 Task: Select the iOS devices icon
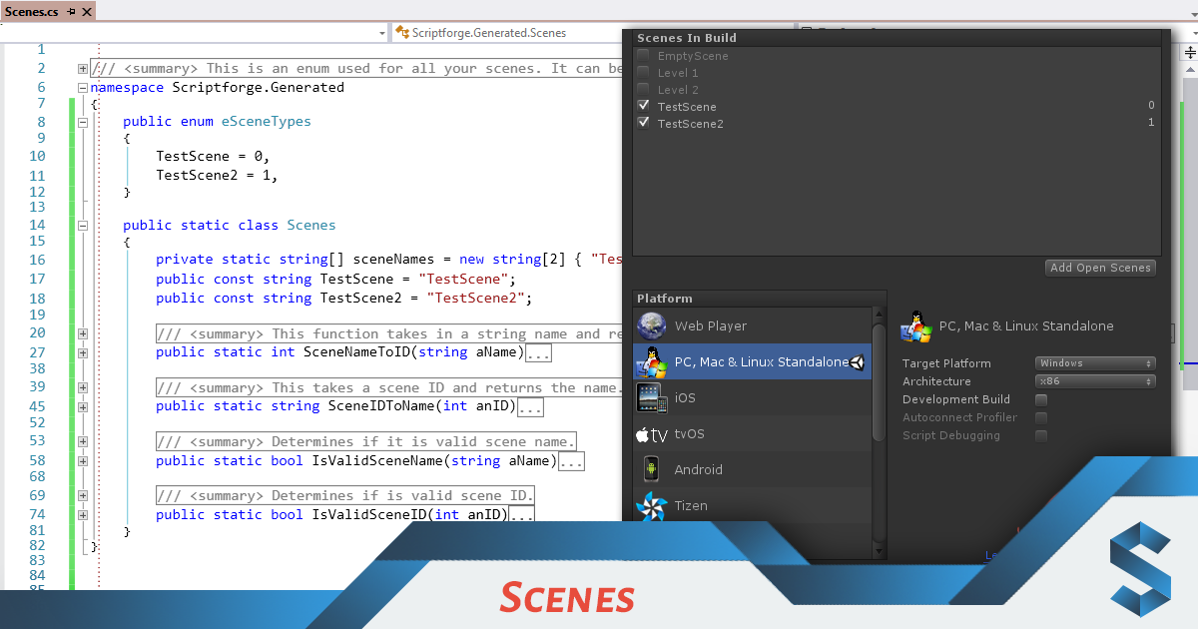(x=652, y=397)
